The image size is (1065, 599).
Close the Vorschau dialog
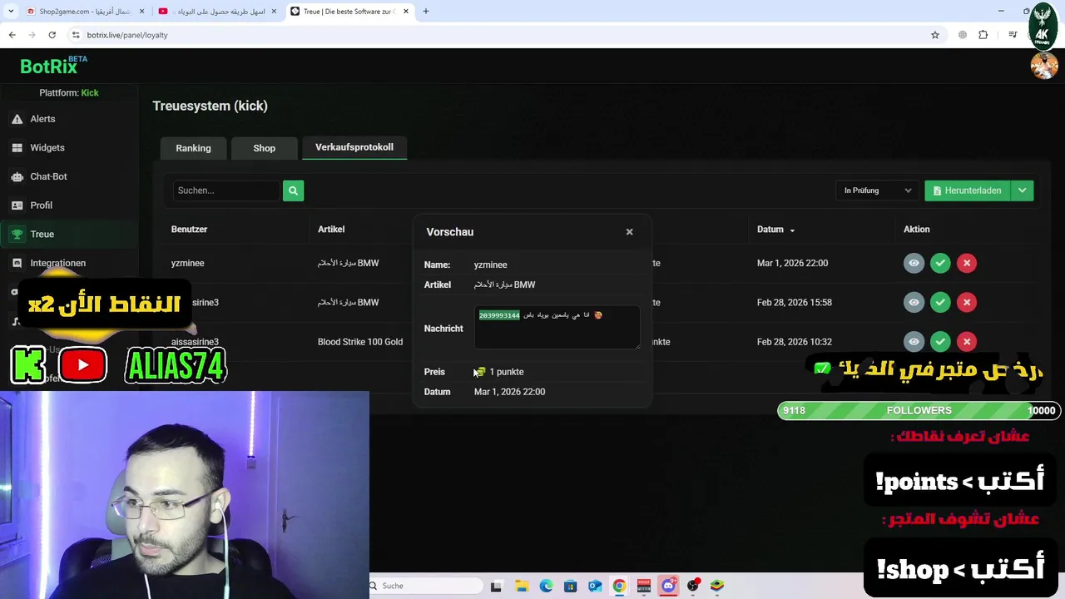tap(629, 232)
